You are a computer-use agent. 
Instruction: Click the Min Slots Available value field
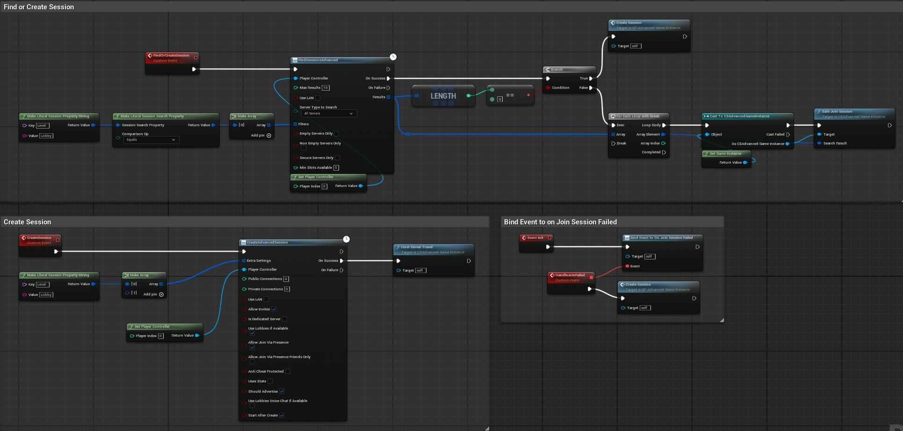click(x=336, y=168)
